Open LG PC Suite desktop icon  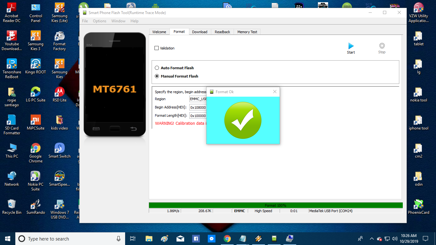click(35, 94)
